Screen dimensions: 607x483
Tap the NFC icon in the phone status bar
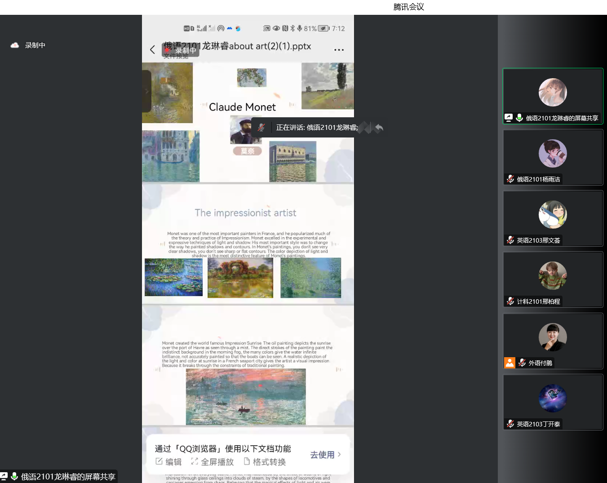click(285, 28)
